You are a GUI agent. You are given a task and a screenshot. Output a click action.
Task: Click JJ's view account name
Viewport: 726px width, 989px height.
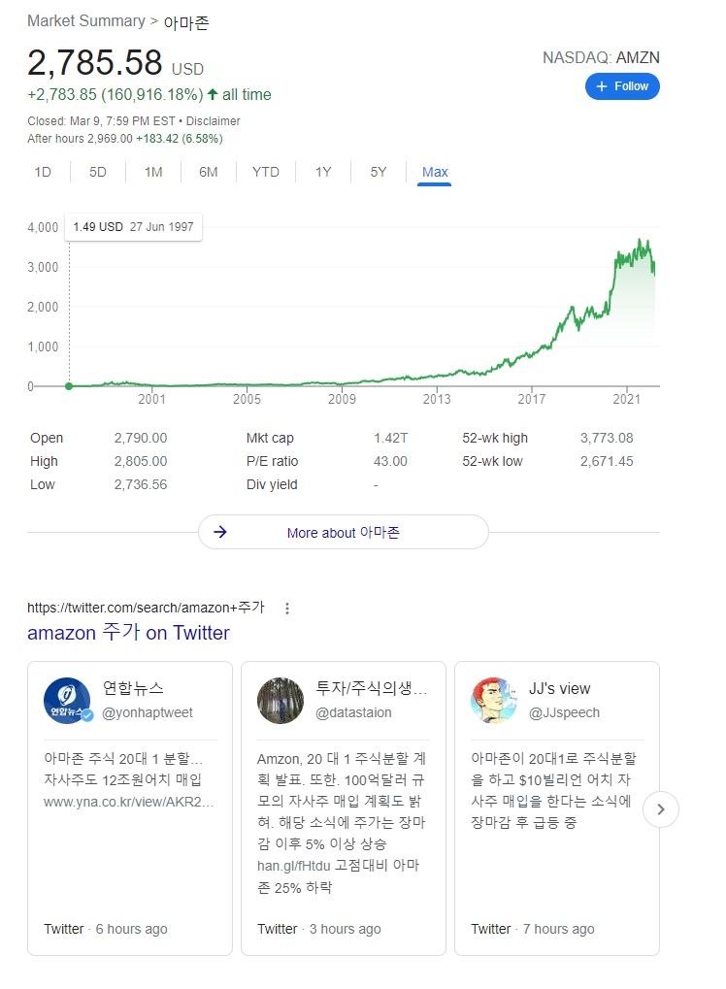(x=559, y=689)
